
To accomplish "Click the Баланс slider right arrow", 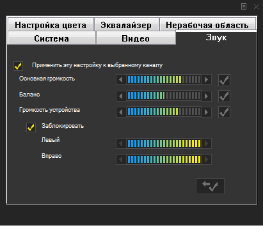I will point(207,96).
